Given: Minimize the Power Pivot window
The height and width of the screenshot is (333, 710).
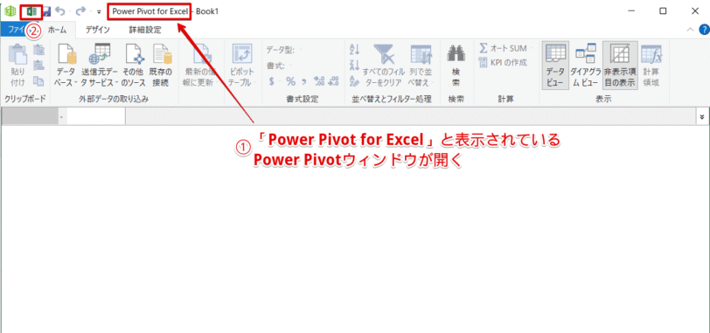Looking at the screenshot, I should click(630, 11).
